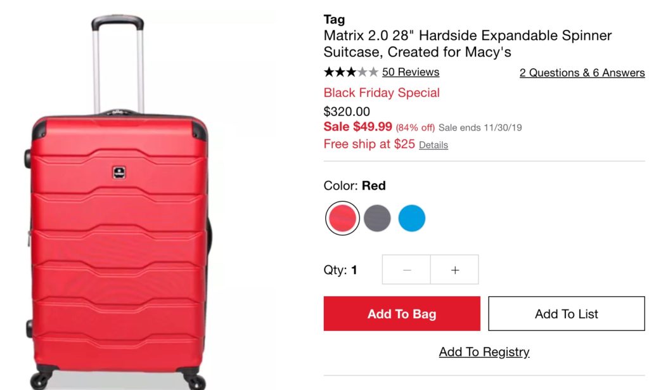Choose the gray color swatch
This screenshot has height=390, width=649.
[377, 218]
